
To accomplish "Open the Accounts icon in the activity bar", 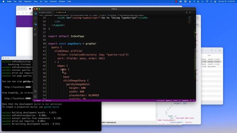I will 35,91.
